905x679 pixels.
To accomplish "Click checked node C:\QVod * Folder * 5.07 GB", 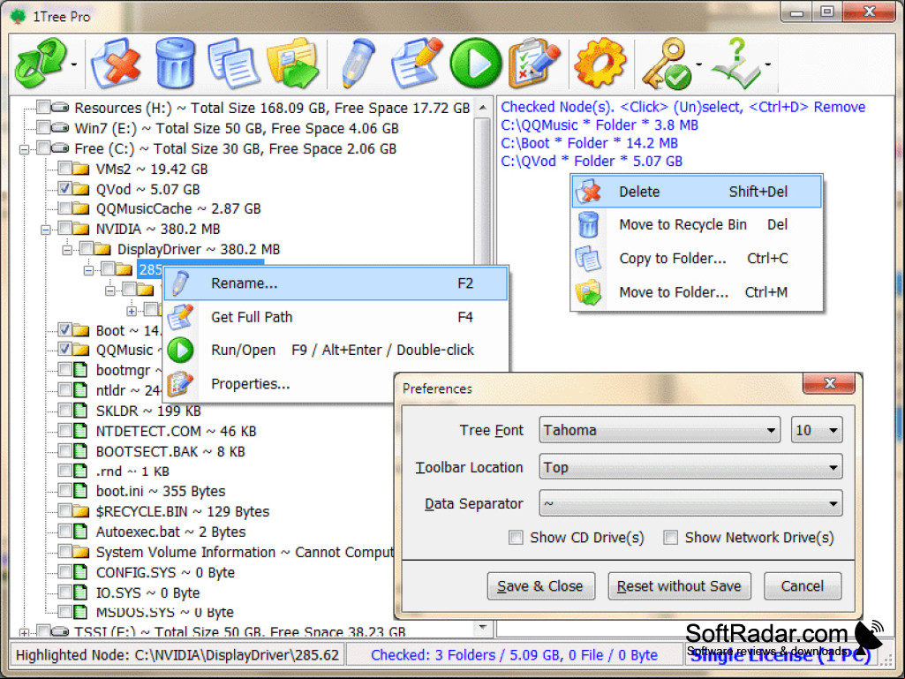I will (592, 161).
